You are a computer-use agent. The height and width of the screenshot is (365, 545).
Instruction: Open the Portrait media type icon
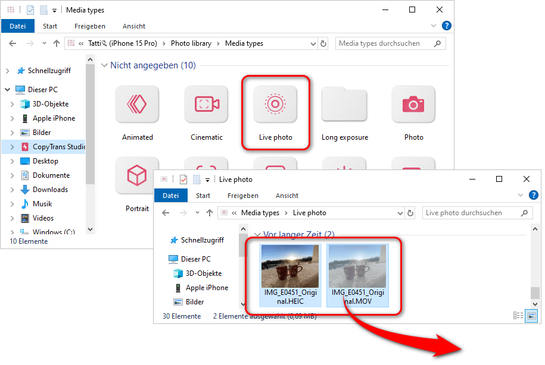[137, 175]
